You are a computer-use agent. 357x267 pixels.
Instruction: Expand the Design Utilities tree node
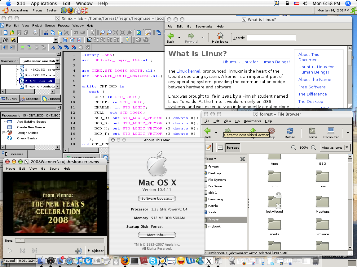[4, 133]
